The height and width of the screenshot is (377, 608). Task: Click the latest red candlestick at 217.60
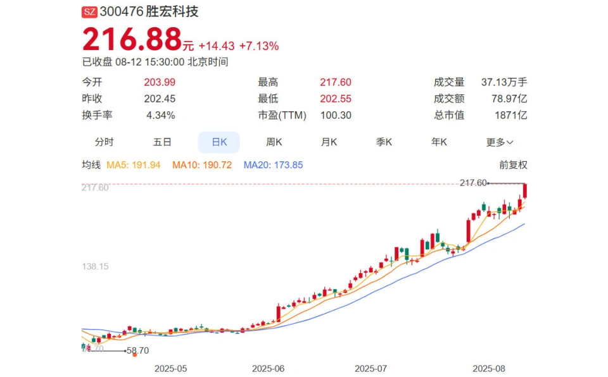[525, 191]
